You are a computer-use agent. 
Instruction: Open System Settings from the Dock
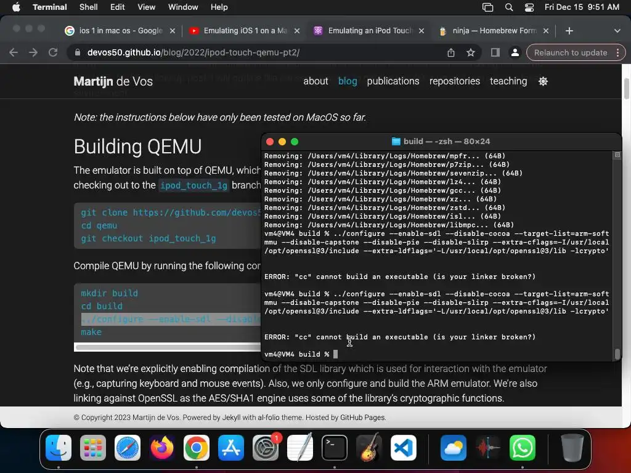[x=266, y=448]
